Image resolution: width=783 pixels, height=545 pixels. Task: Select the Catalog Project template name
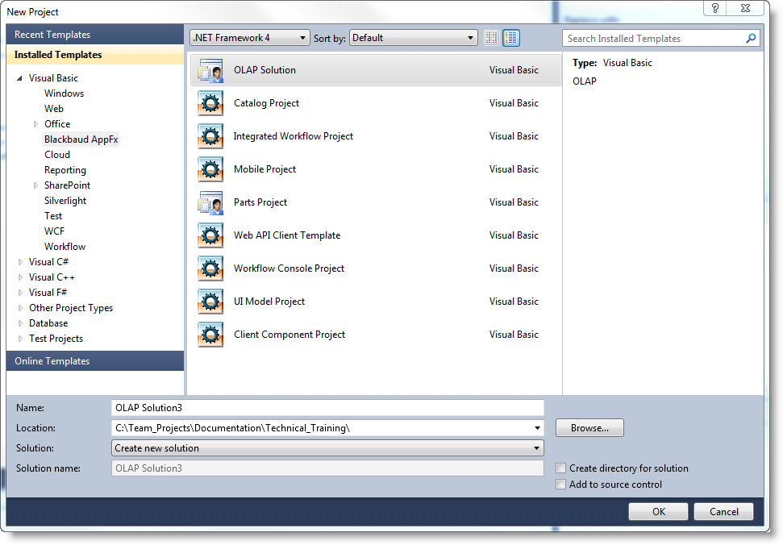267,103
